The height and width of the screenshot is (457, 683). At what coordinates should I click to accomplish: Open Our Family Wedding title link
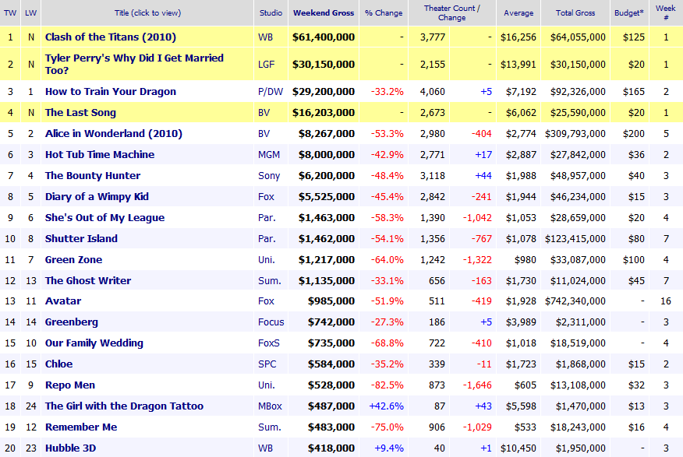(x=94, y=343)
